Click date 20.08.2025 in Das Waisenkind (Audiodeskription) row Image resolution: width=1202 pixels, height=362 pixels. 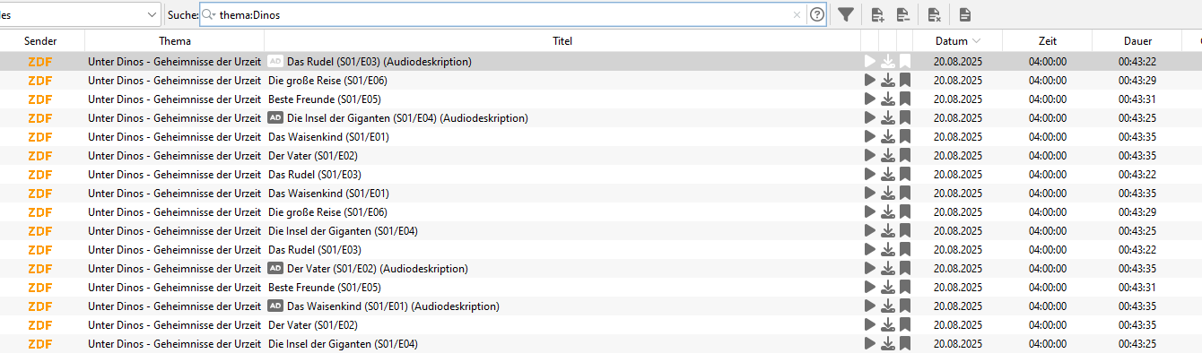pos(957,306)
